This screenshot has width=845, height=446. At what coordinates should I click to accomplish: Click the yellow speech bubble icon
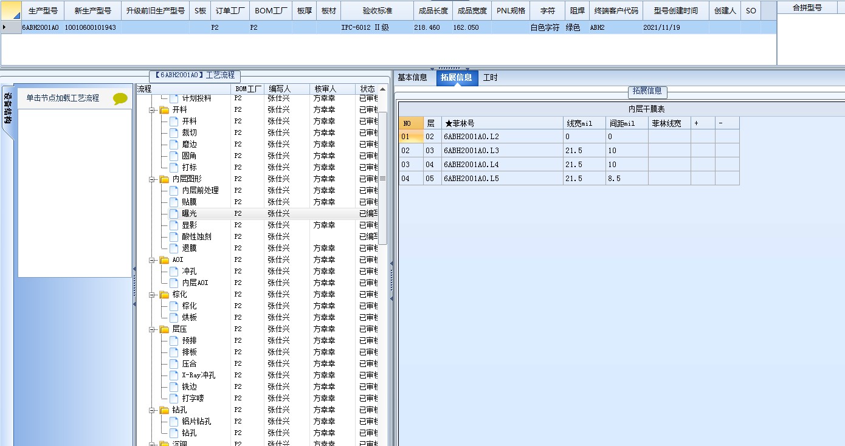pyautogui.click(x=120, y=99)
